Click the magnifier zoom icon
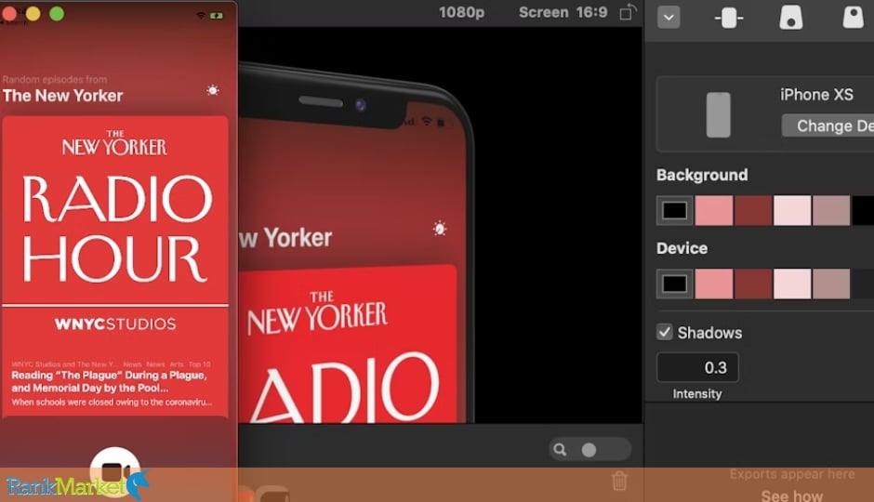 coord(560,450)
